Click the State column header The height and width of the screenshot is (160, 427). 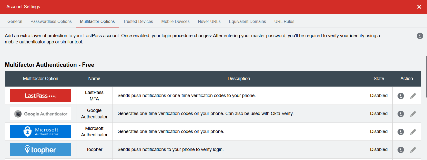[x=379, y=79]
